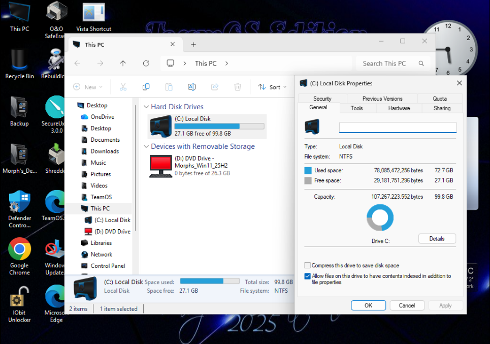
Task: Click the Refresh button in navigation bar
Action: (x=146, y=64)
